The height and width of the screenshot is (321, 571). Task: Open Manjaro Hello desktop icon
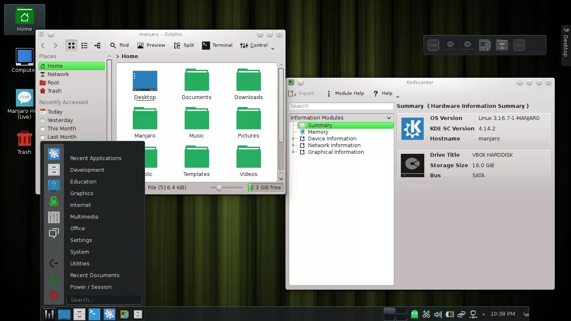click(24, 104)
